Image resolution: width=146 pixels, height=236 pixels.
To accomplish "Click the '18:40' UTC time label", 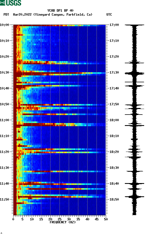I will tap(114, 183).
